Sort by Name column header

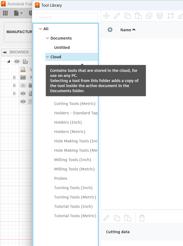coord(128,30)
